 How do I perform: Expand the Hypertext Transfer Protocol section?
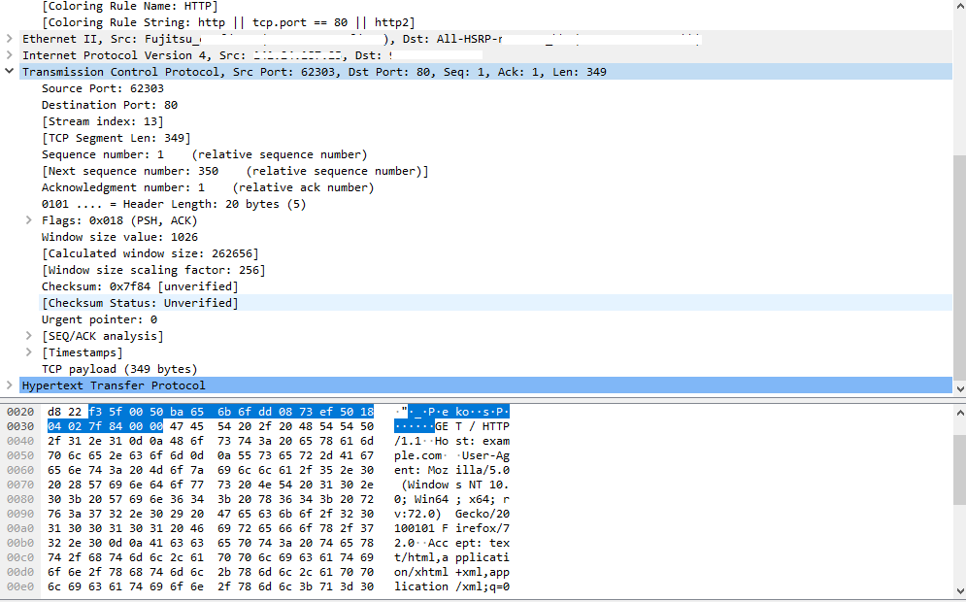click(x=10, y=385)
